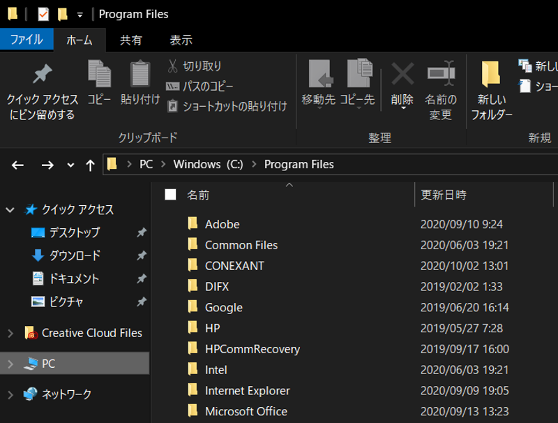Collapse the Quick Access (クイック アクセス) section
Viewport: 558px width, 423px height.
pyautogui.click(x=10, y=209)
